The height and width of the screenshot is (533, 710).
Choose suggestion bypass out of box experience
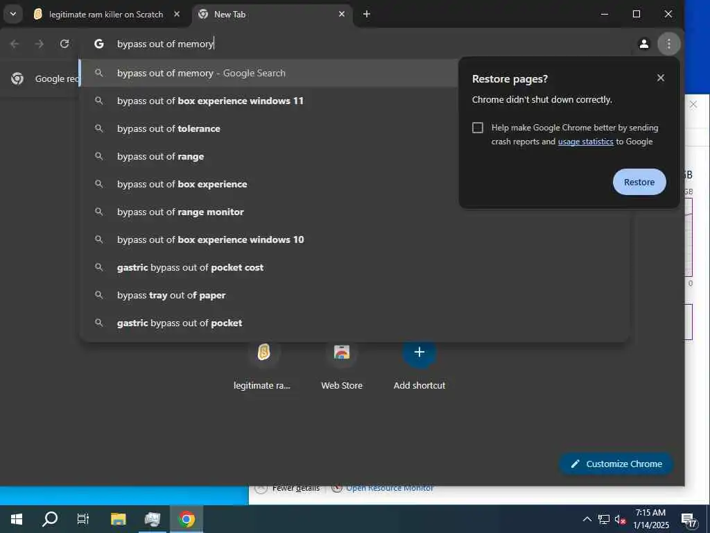tap(270, 184)
